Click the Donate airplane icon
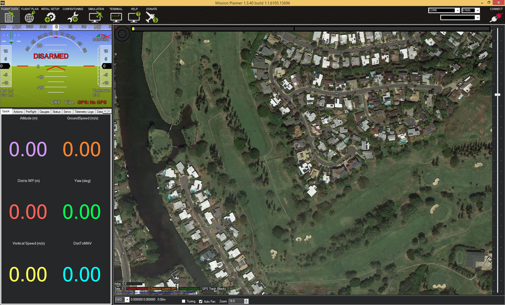 point(152,17)
